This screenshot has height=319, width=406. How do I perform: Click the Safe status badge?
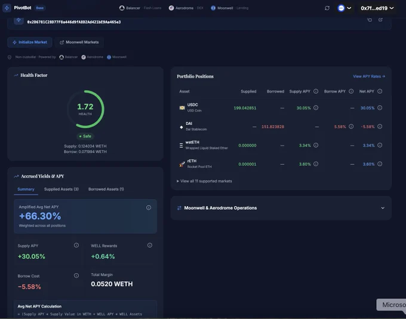tap(85, 136)
